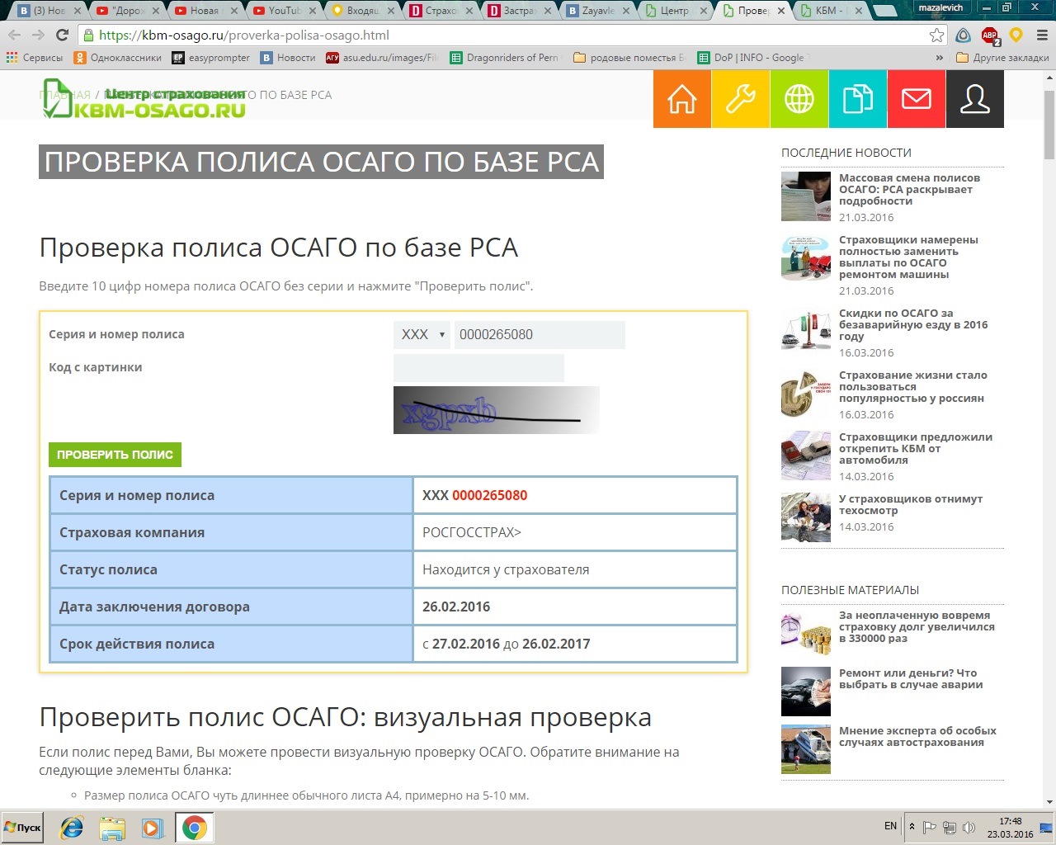The height and width of the screenshot is (845, 1056).
Task: Open the Dragonriders of Pern bookmark
Action: 504,58
